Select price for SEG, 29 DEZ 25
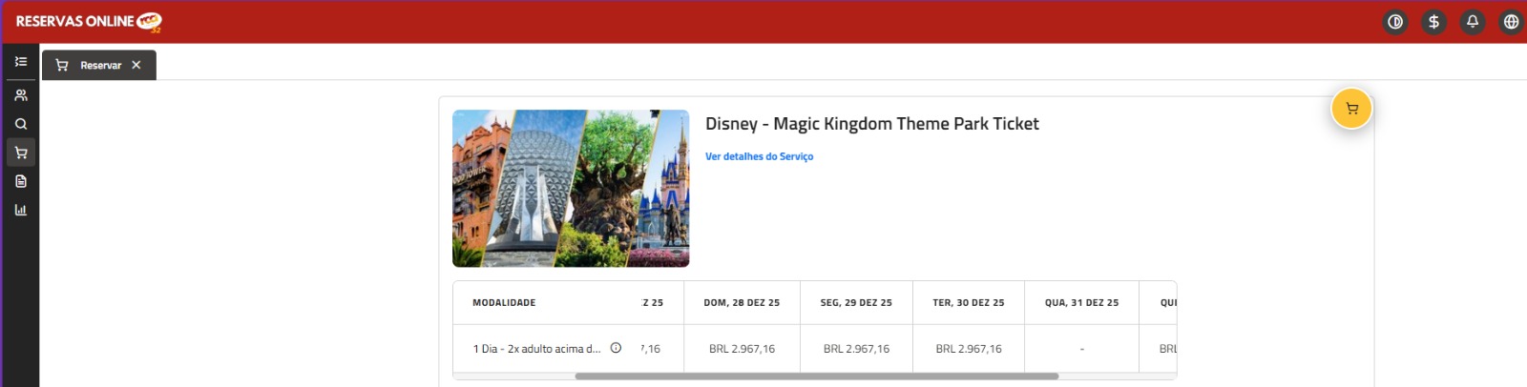The image size is (1527, 387). [x=856, y=349]
